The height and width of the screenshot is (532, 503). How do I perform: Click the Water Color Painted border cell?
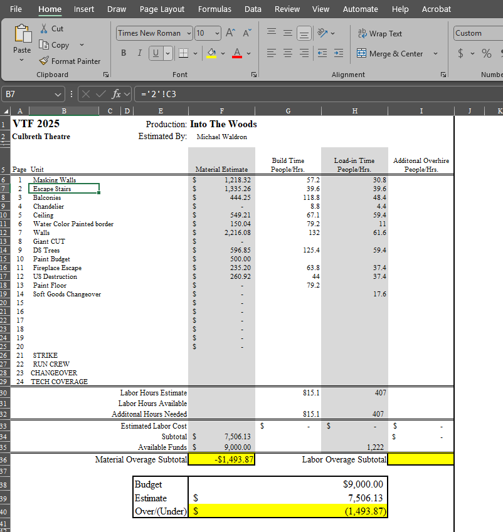click(x=73, y=224)
